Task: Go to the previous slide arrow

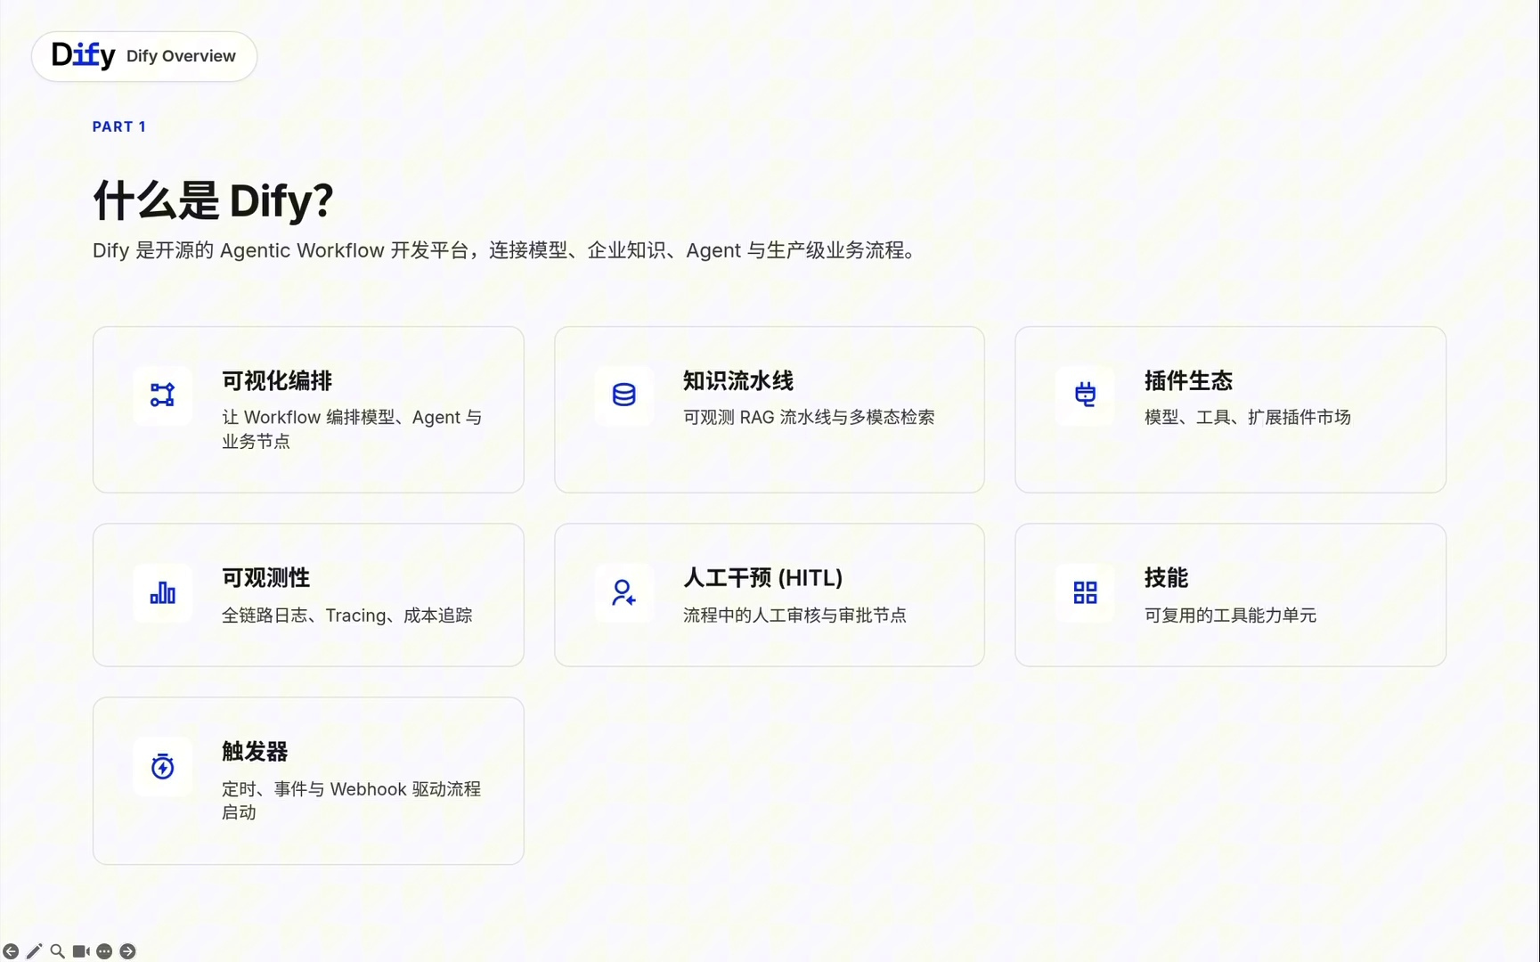Action: tap(11, 951)
